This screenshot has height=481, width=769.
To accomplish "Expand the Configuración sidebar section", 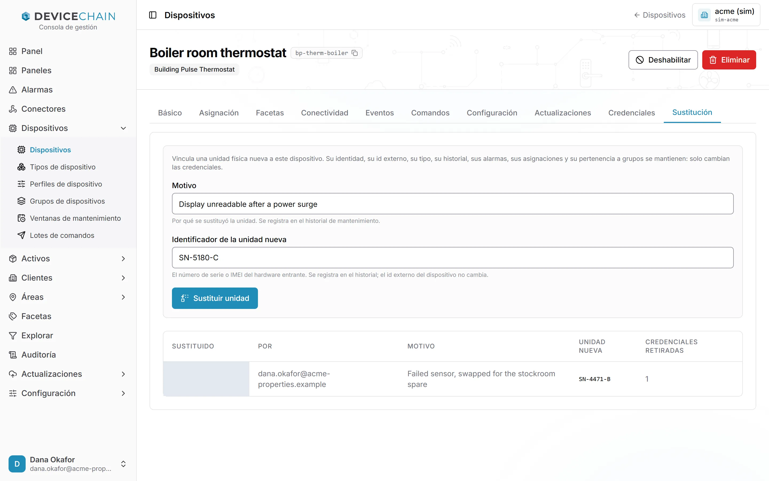I will click(x=123, y=393).
